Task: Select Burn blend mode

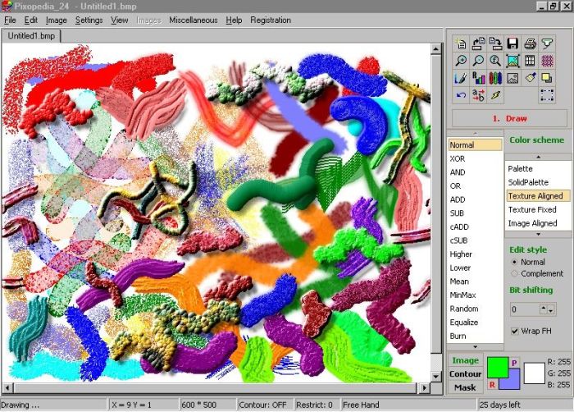Action: point(475,336)
